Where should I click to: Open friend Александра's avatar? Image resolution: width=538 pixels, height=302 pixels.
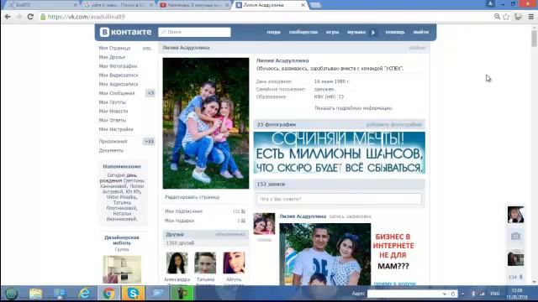click(x=177, y=263)
